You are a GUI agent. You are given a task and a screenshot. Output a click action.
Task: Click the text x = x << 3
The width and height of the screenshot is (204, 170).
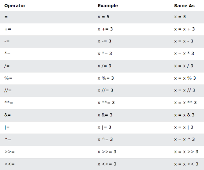186,164
